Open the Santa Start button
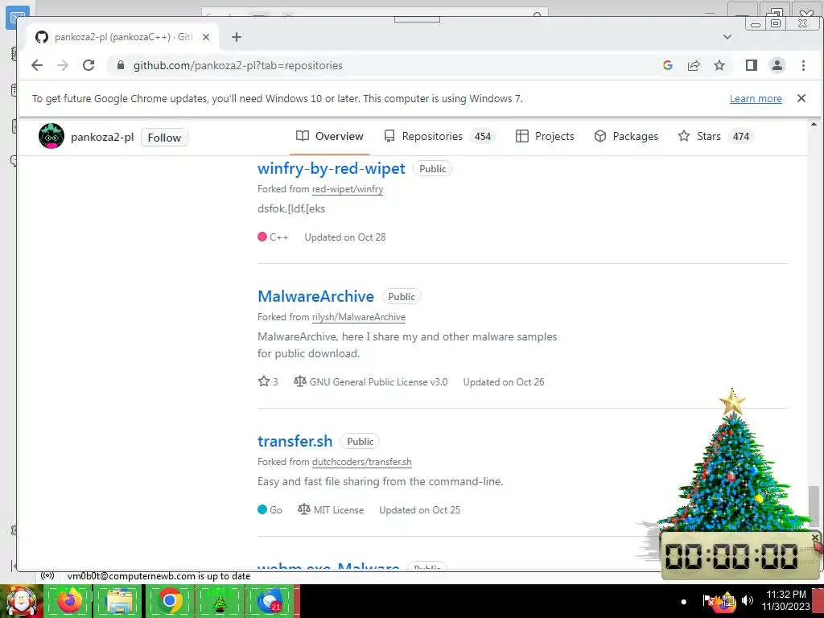Screen dimensions: 824x618 [x=21, y=601]
